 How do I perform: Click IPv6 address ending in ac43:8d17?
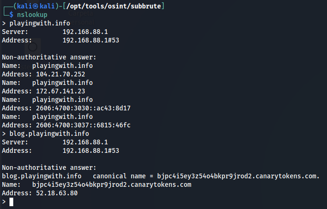point(83,109)
